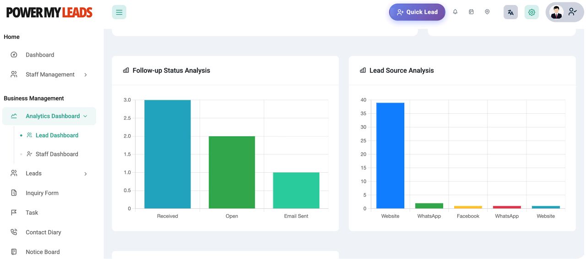Expand the Leads submenu arrow
Viewport: 586px width, 259px height.
click(86, 174)
